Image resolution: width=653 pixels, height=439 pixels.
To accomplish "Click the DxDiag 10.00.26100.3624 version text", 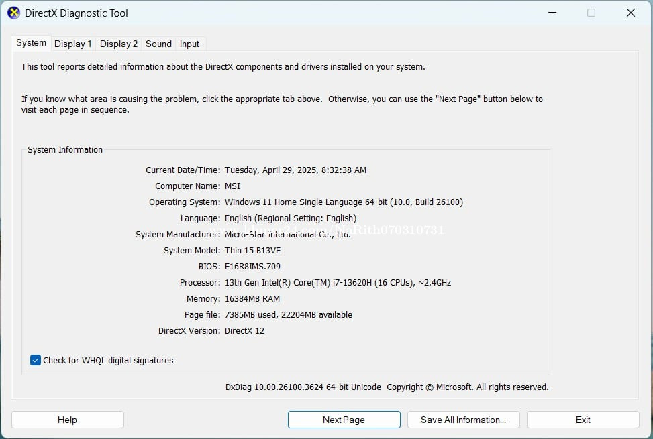I will [x=303, y=387].
